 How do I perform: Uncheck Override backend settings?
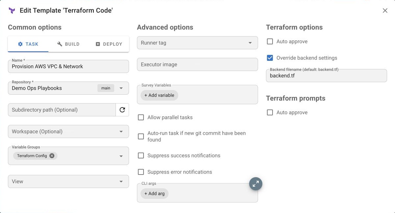coord(270,58)
